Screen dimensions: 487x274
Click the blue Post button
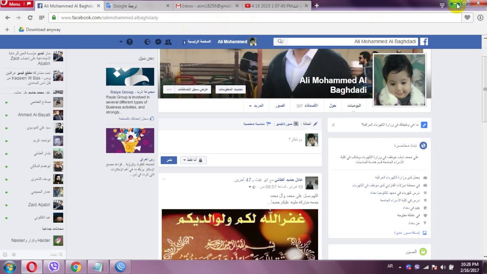(x=169, y=160)
